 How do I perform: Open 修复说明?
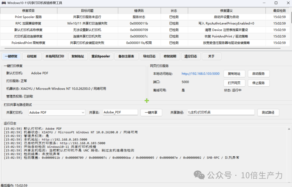coord(170,56)
